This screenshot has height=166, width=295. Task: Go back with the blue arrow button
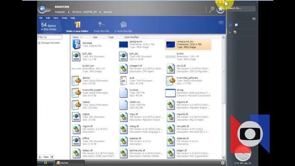click(x=42, y=9)
